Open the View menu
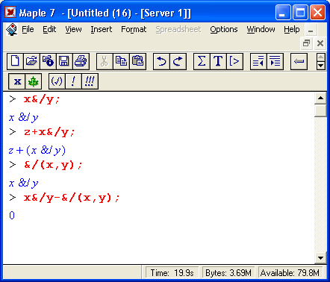The image size is (330, 282). [73, 29]
